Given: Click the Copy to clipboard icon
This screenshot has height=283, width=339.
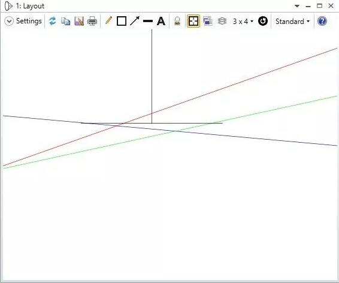Looking at the screenshot, I should pyautogui.click(x=65, y=21).
